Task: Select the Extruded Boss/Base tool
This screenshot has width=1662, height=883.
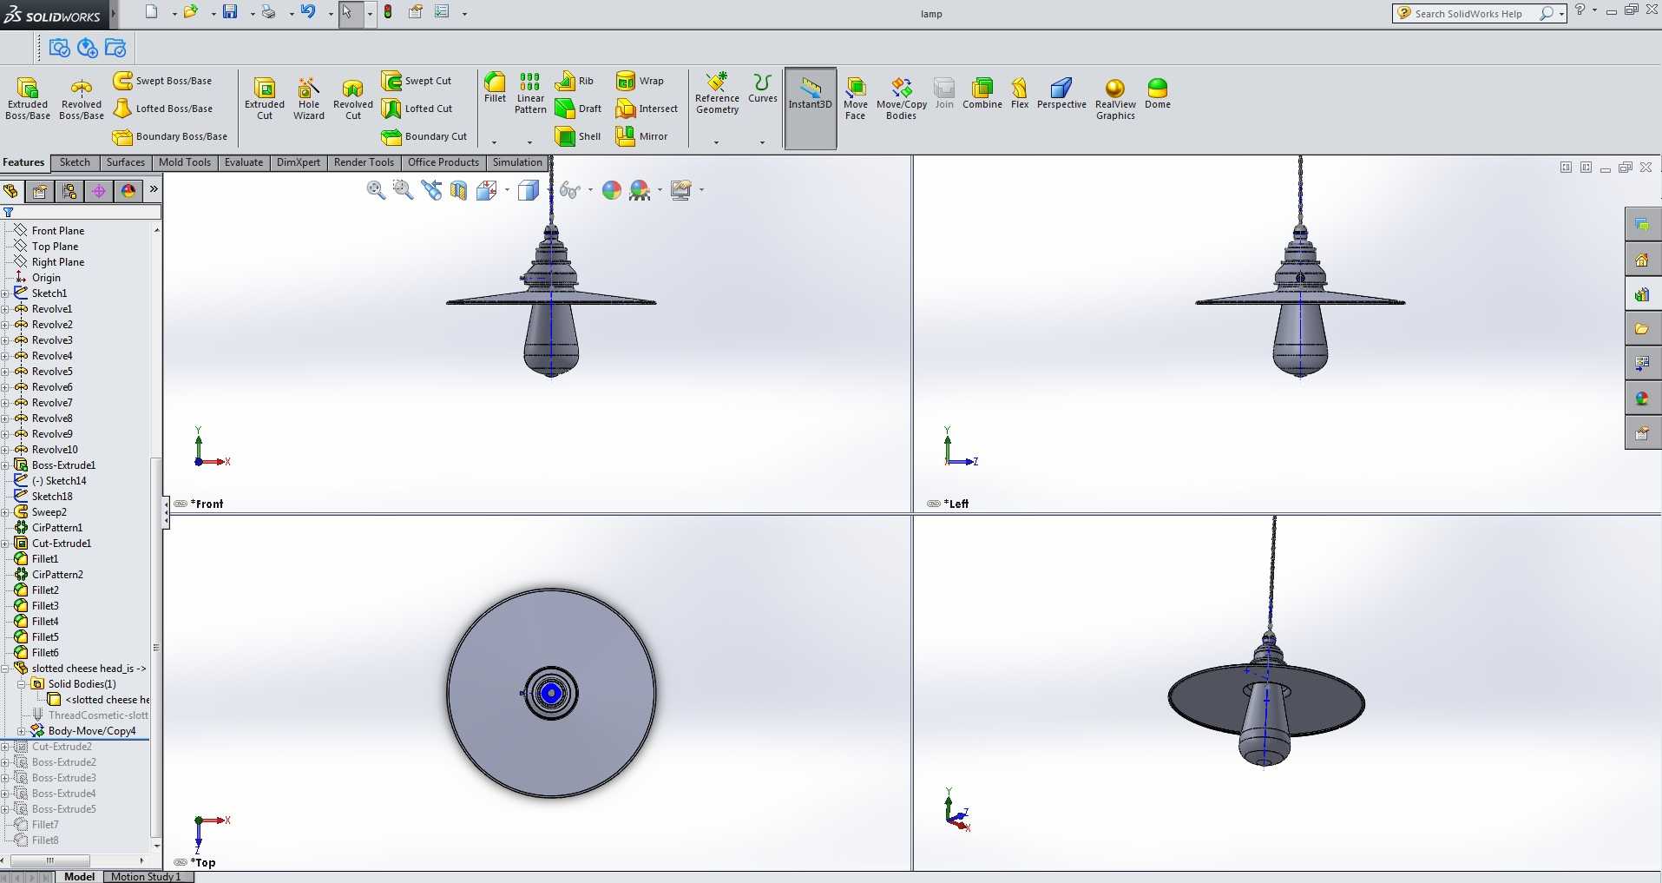Action: 28,97
